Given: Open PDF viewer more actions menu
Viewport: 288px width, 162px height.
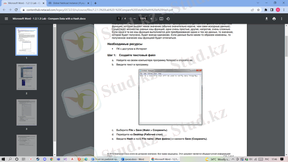Looking at the screenshot, I should coord(282,19).
